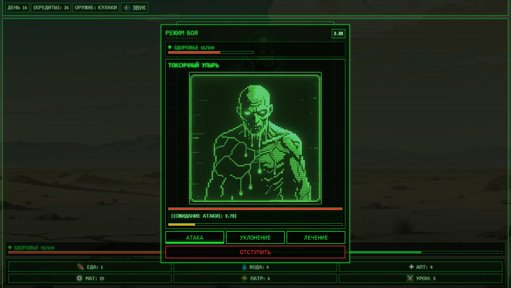Click the yellow attack wait progress bar

click(255, 225)
